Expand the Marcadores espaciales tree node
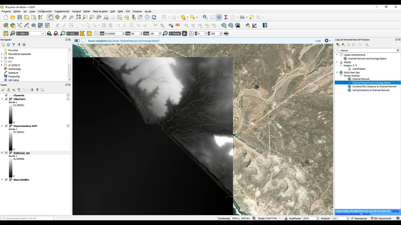The width and height of the screenshot is (401, 225). coord(2,54)
